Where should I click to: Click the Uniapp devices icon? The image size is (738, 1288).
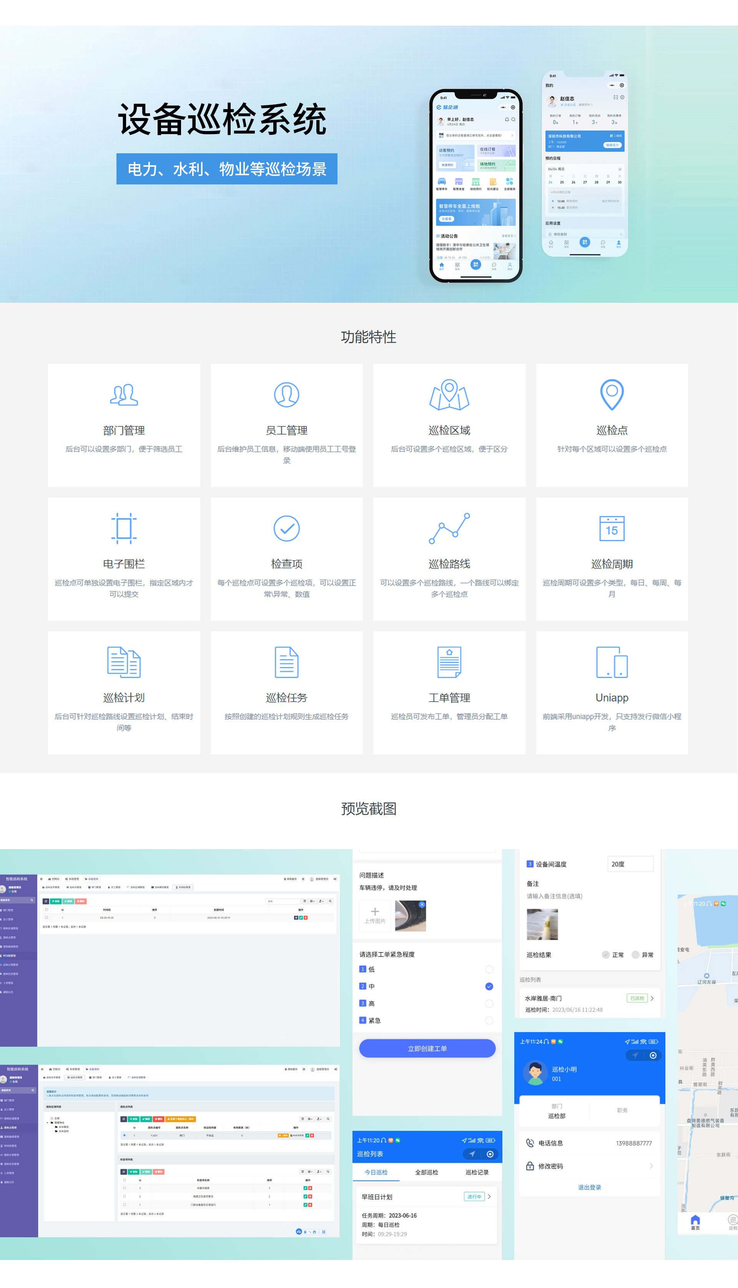point(612,662)
